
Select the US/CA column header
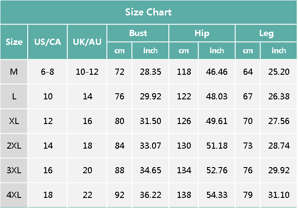pos(47,42)
